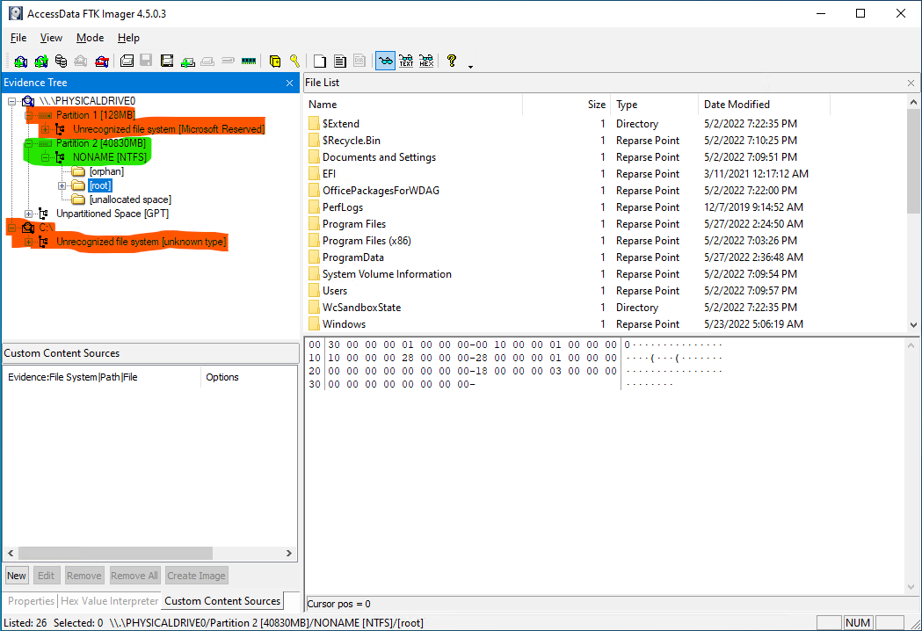Sort file list by Date Modified column
922x631 pixels.
764,104
